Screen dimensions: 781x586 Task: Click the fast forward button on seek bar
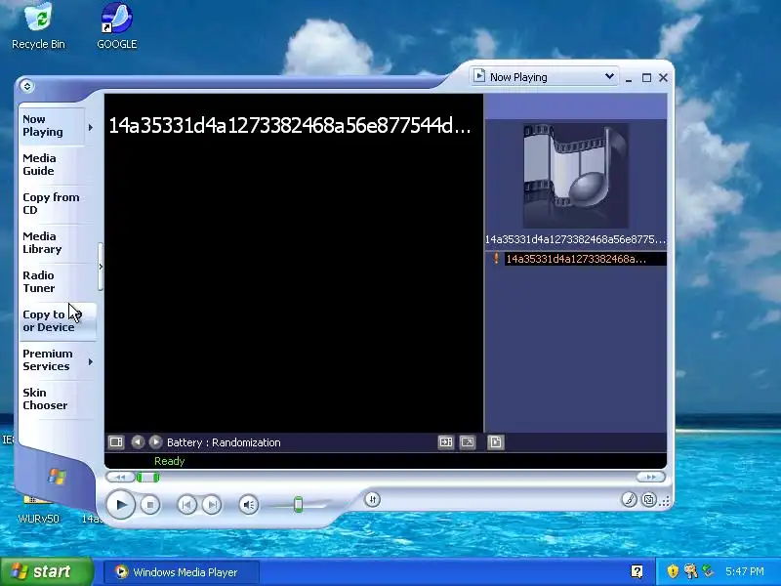coord(650,477)
